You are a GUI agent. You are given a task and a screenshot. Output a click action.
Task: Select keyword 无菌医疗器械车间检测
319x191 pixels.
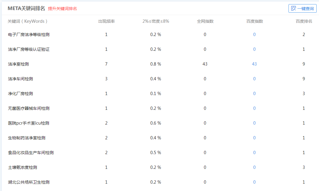29,108
